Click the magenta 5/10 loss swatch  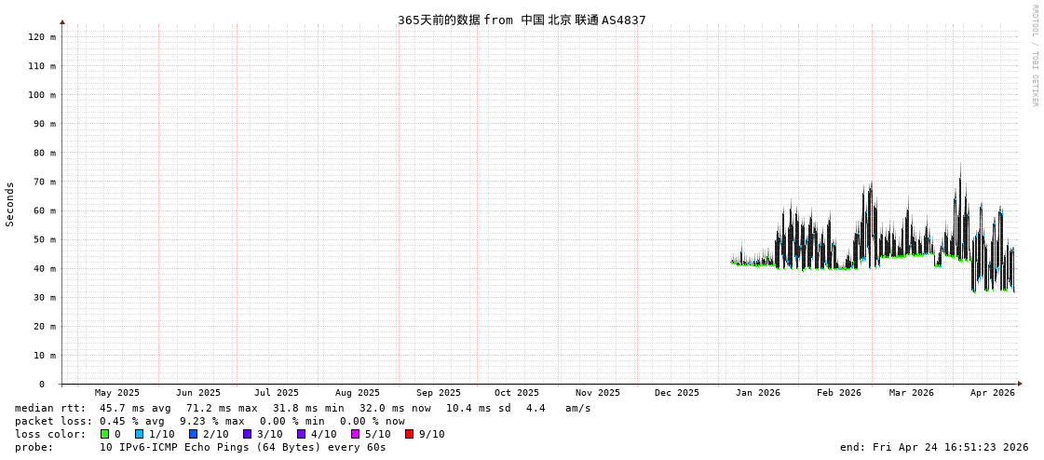355,434
